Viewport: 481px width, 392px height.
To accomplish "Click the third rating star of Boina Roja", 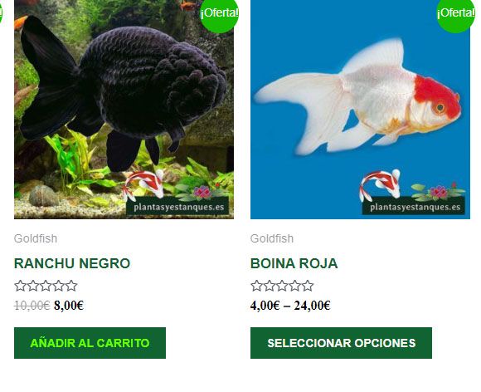I will click(x=282, y=286).
